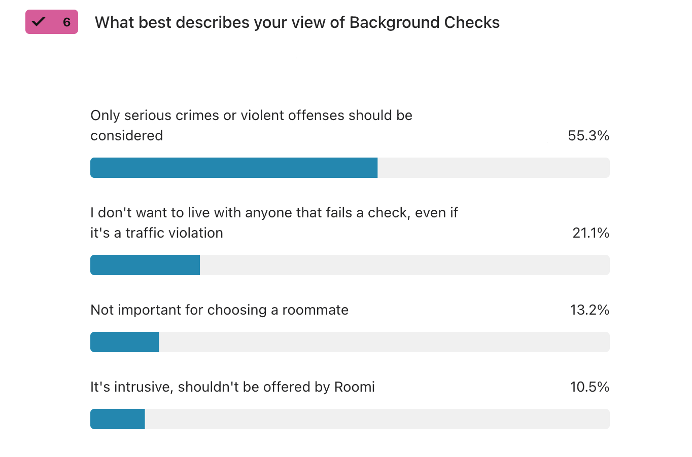Select 'Not important for choosing a roommate' answer

pos(219,310)
